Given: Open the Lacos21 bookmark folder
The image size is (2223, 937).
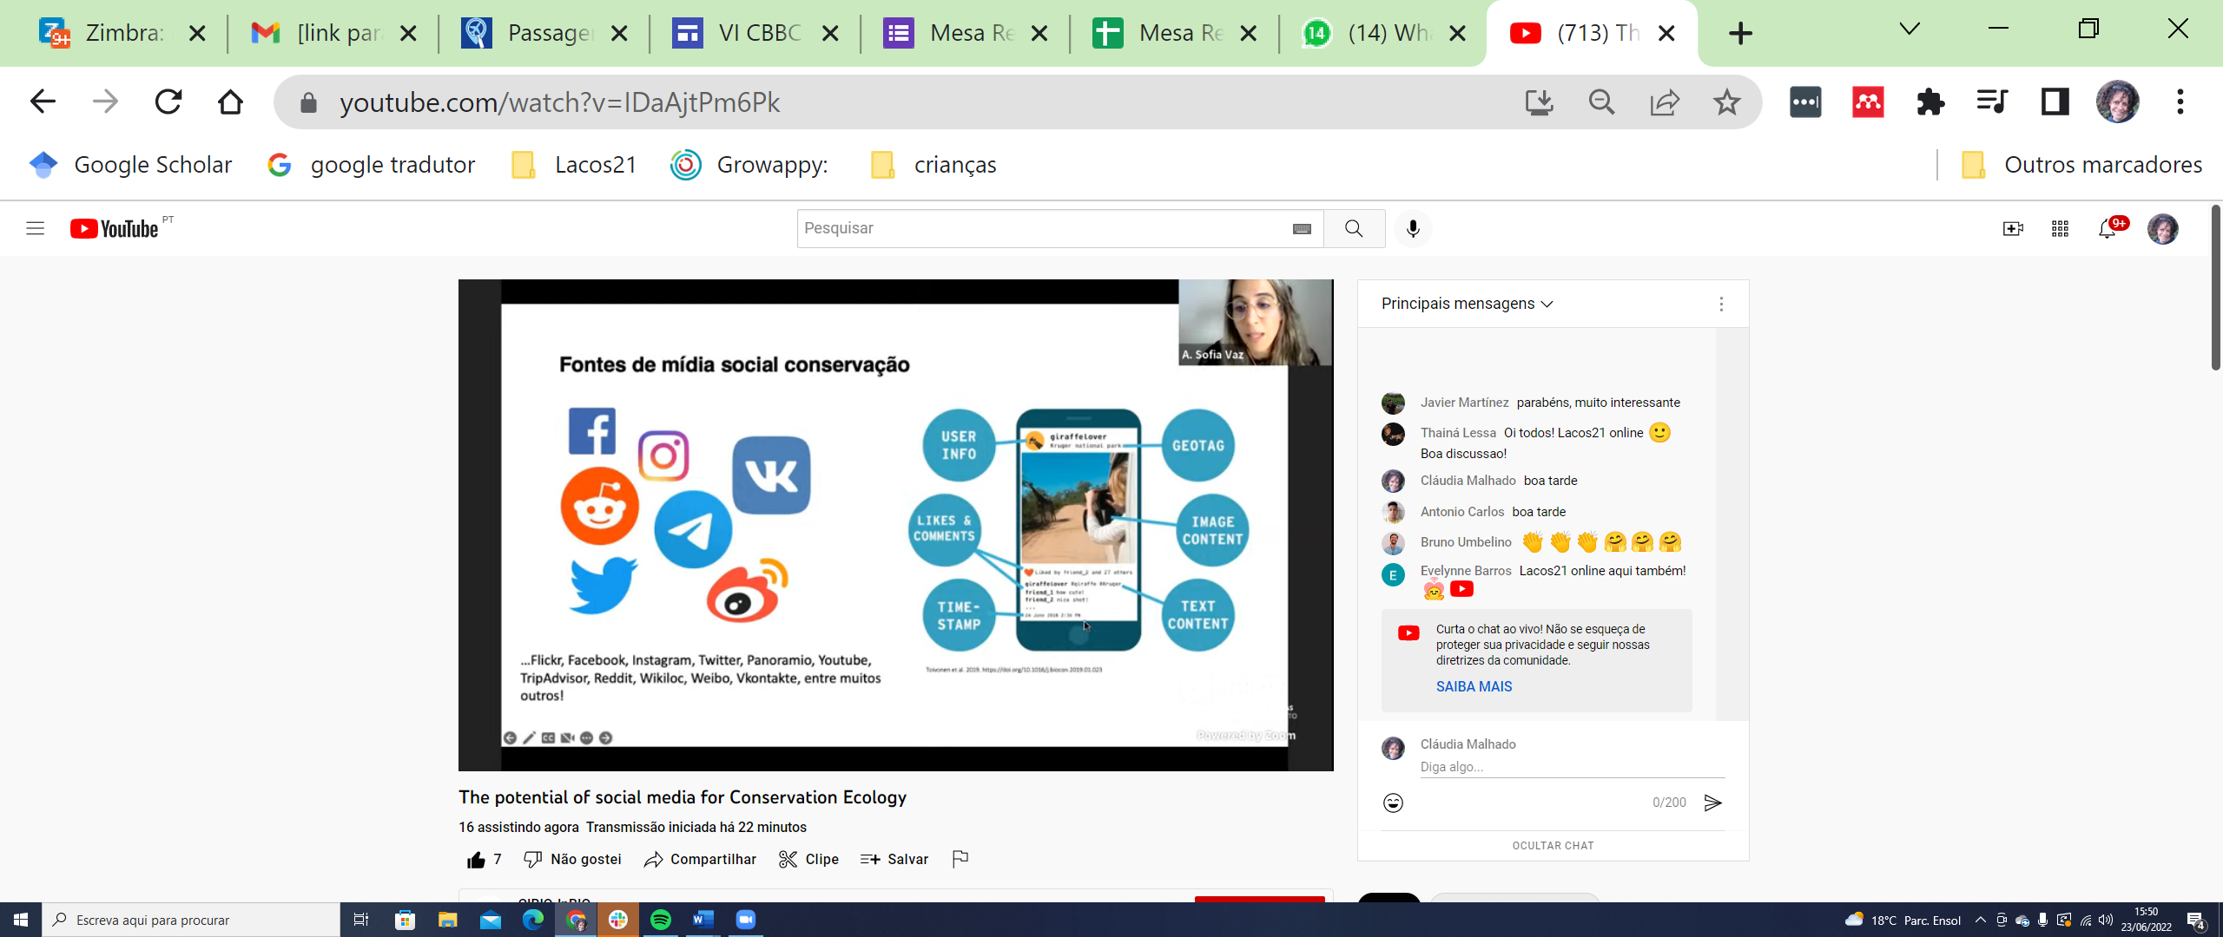Looking at the screenshot, I should (574, 165).
